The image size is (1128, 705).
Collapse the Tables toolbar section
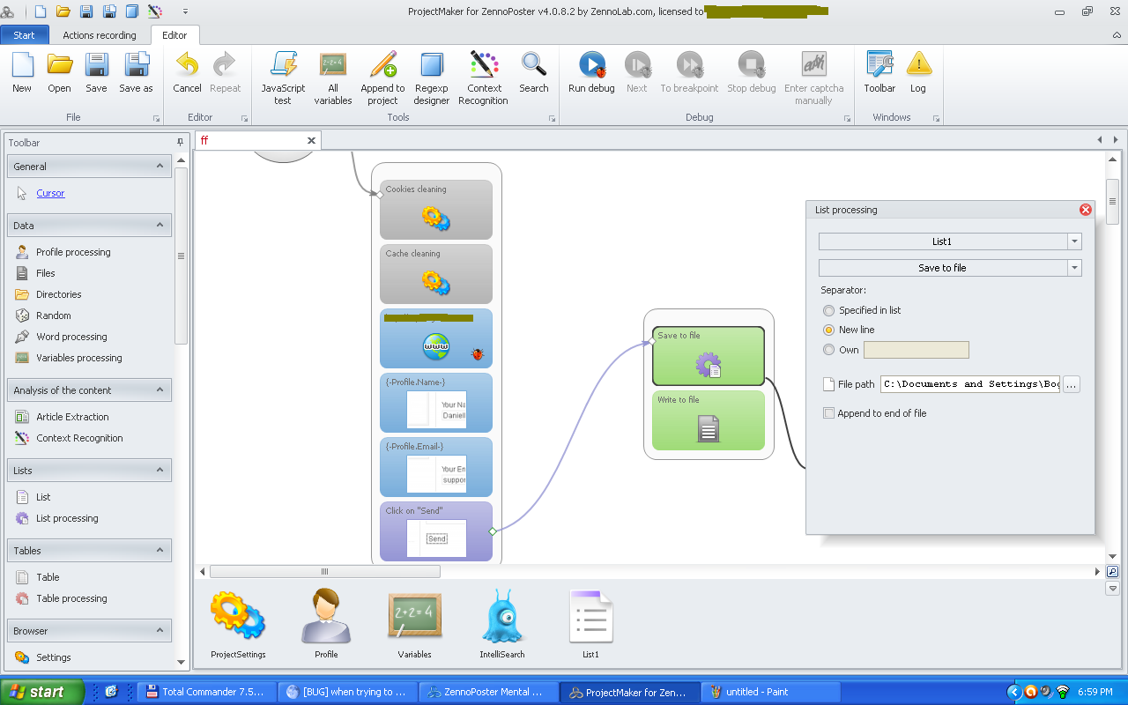(x=160, y=550)
